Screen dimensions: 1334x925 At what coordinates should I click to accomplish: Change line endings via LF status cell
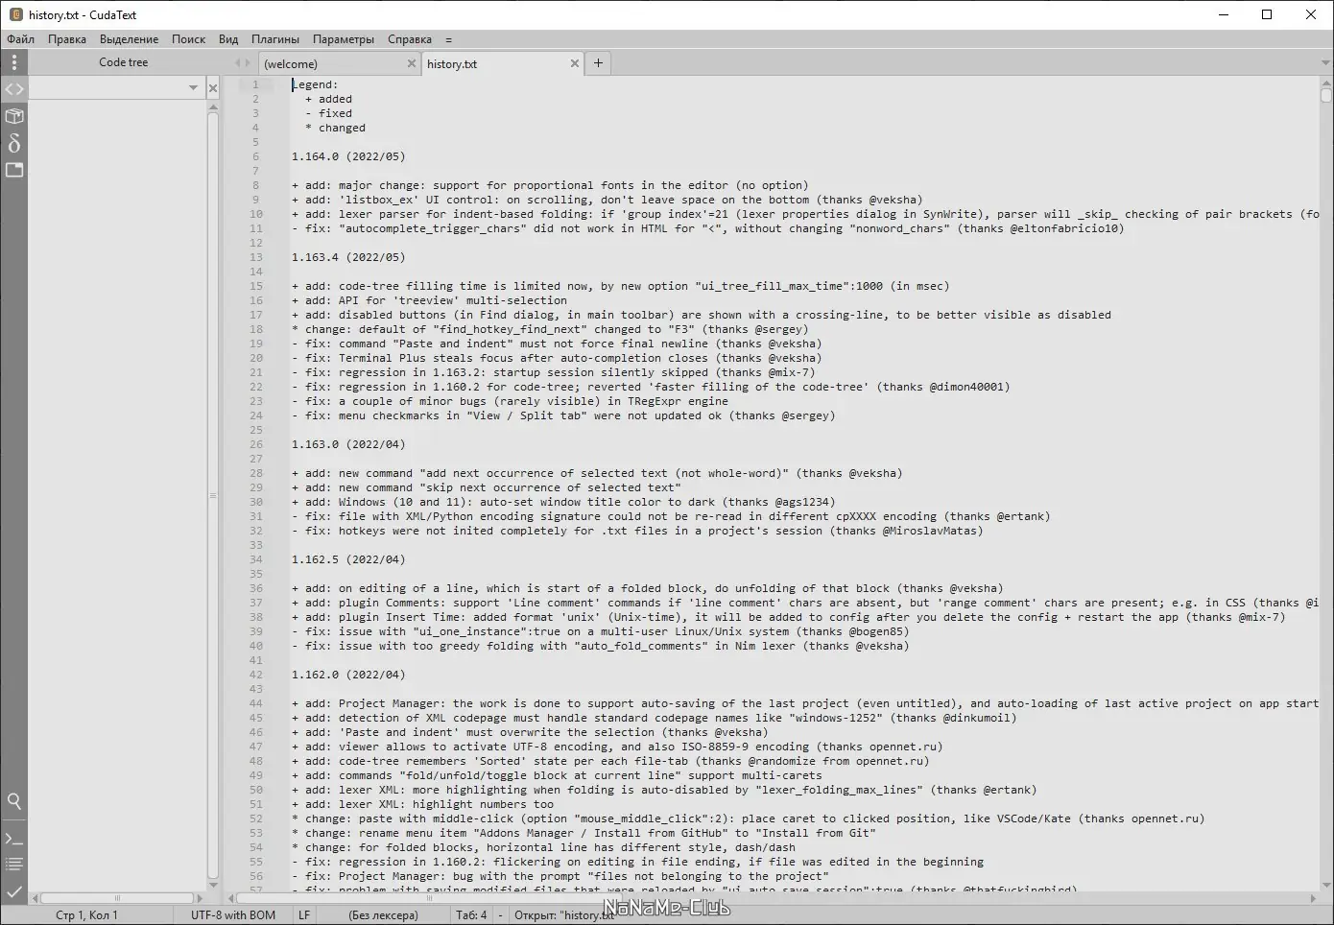304,915
